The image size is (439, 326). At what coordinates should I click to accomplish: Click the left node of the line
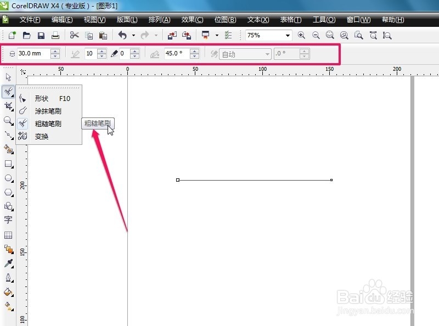[178, 180]
